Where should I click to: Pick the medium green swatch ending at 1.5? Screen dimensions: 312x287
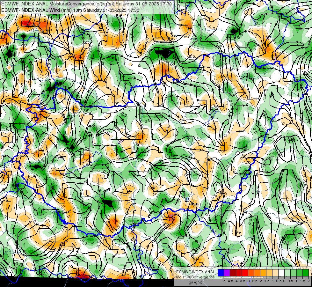point(300,273)
